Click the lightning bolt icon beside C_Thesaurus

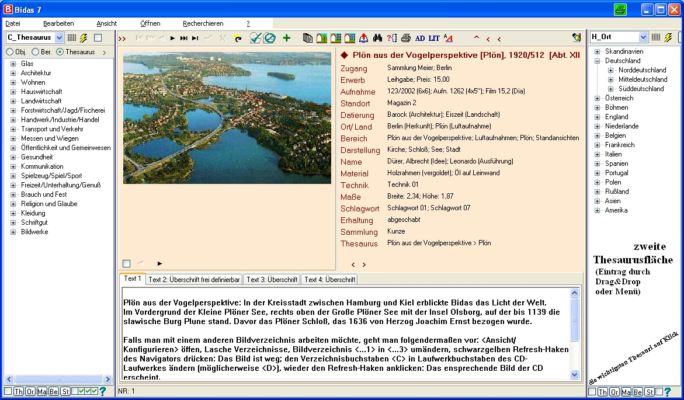tap(84, 38)
